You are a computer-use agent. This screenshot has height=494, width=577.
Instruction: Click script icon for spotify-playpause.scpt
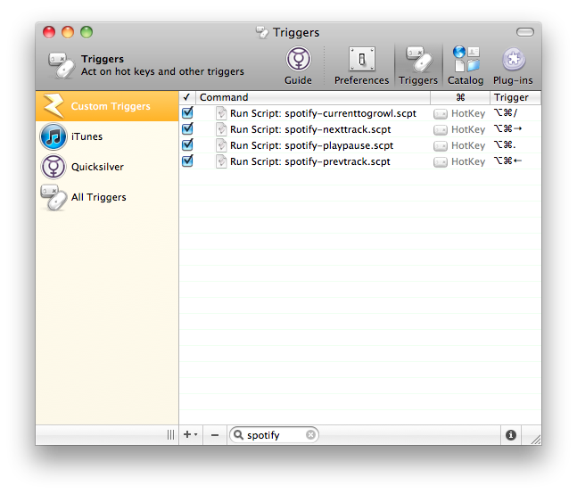221,145
